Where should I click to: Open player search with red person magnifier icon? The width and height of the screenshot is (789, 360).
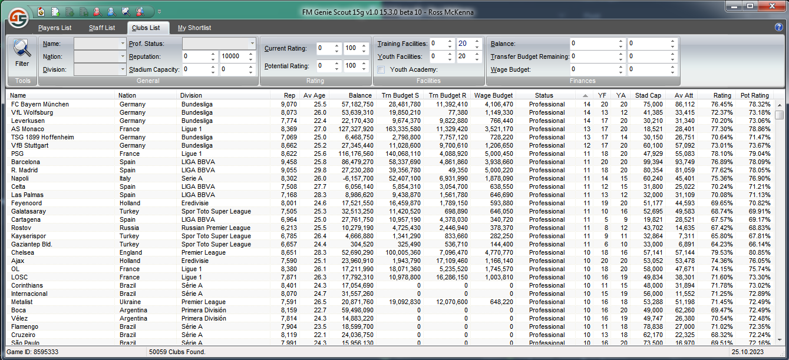[x=97, y=11]
